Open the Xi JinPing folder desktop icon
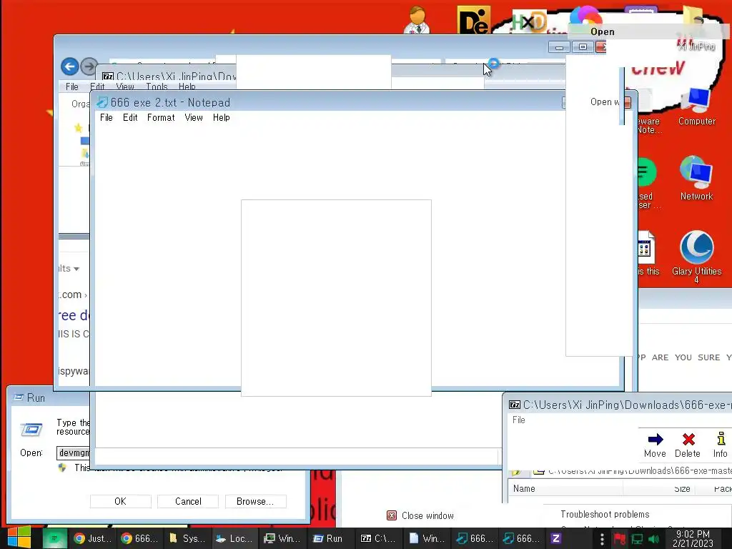Image resolution: width=732 pixels, height=549 pixels. pos(696,28)
